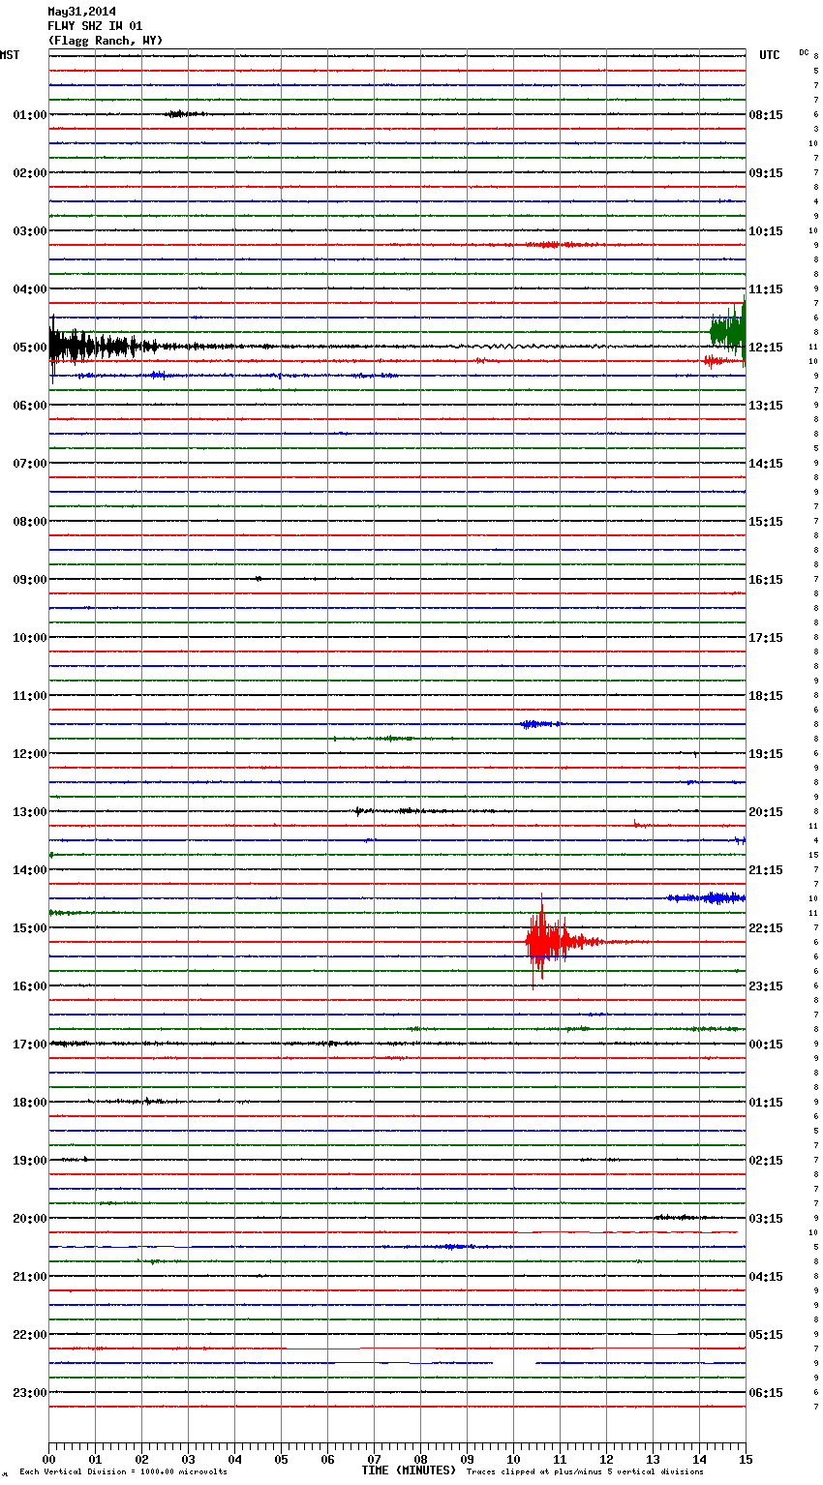
Task: Click the Traces clipped footer note
Action: click(x=585, y=1472)
